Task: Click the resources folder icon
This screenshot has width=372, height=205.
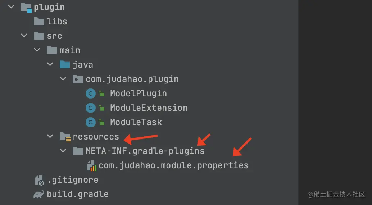Action: pos(65,137)
